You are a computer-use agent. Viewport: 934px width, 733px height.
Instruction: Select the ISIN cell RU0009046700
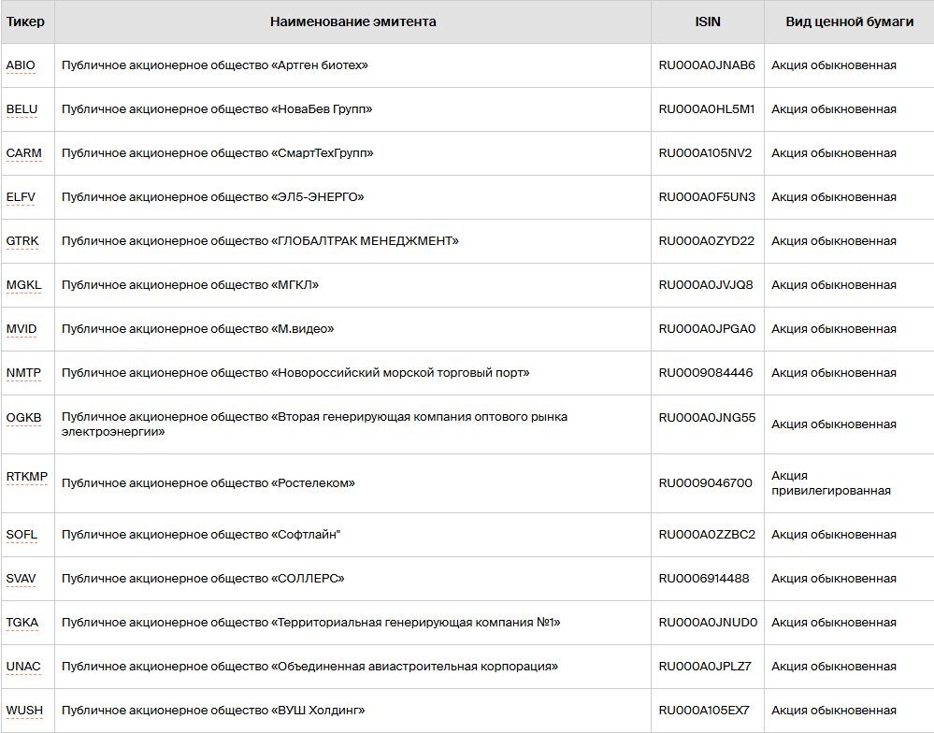[705, 483]
